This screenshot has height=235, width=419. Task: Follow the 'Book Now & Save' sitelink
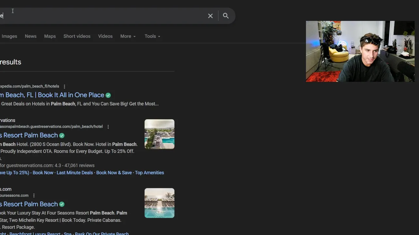[114, 173]
